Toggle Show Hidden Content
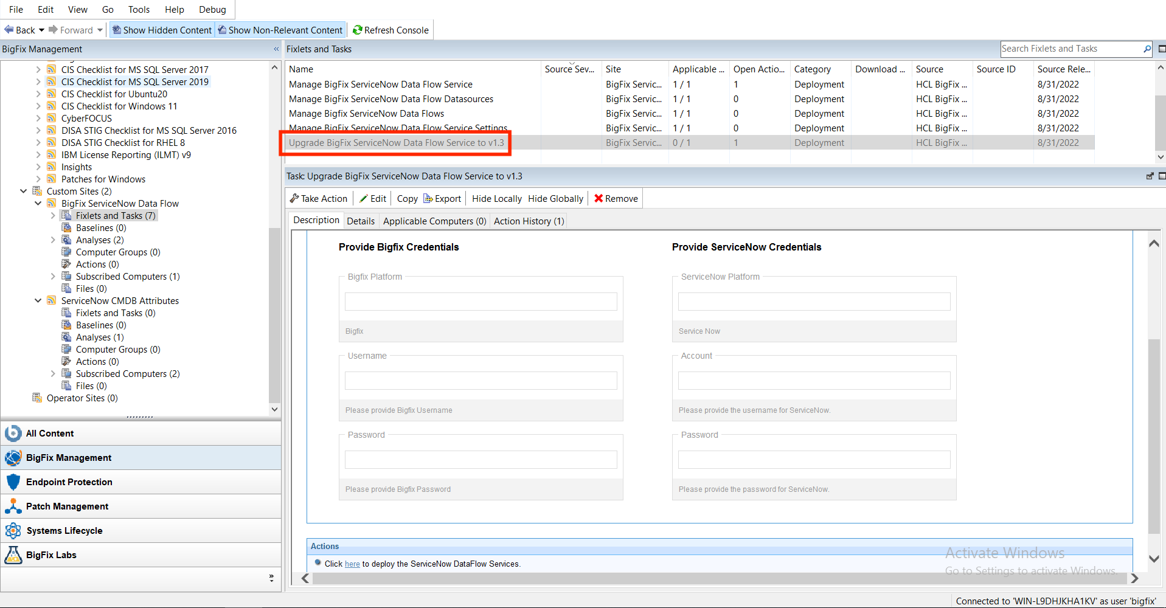 [162, 30]
